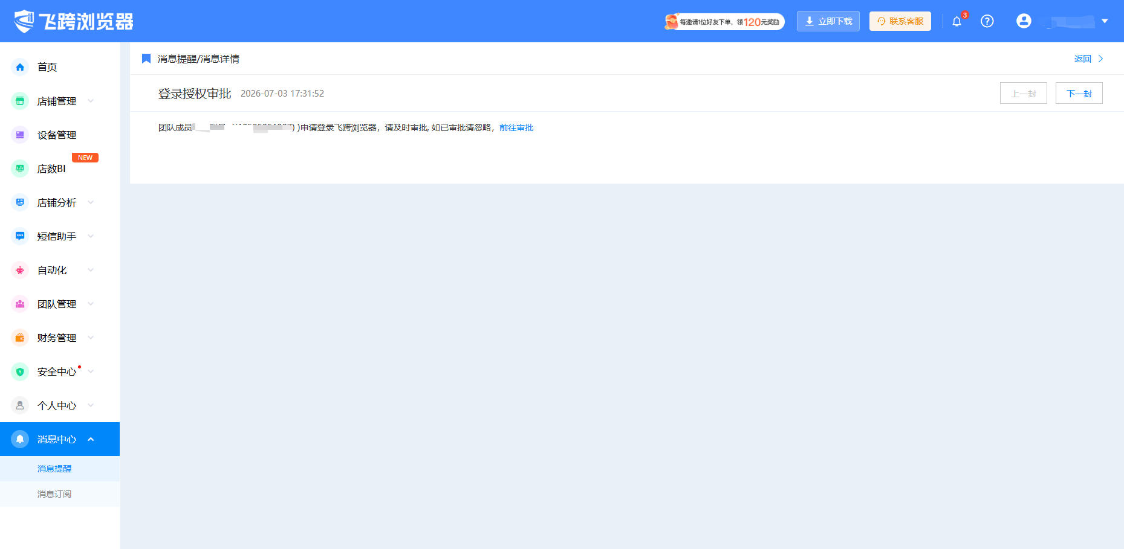Click the 立即下载 download button

(x=828, y=21)
